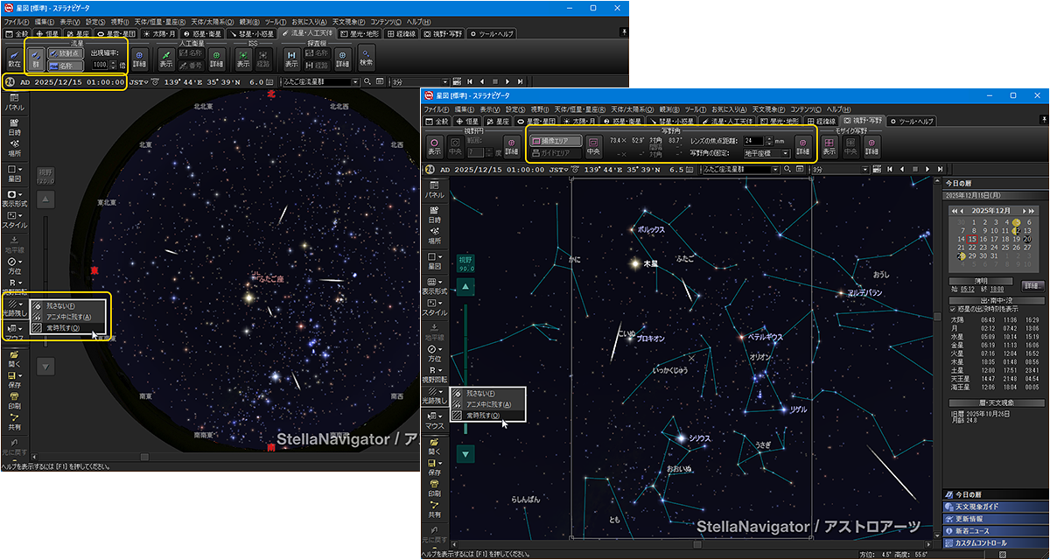Click the 詳細 button beside twilight times
This screenshot has height=560, width=1050.
click(1032, 285)
